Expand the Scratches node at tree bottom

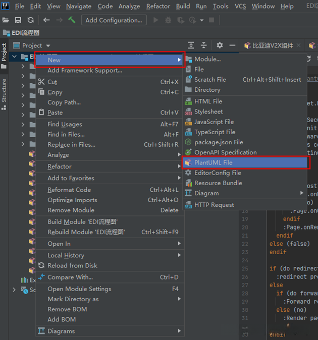pos(14,290)
